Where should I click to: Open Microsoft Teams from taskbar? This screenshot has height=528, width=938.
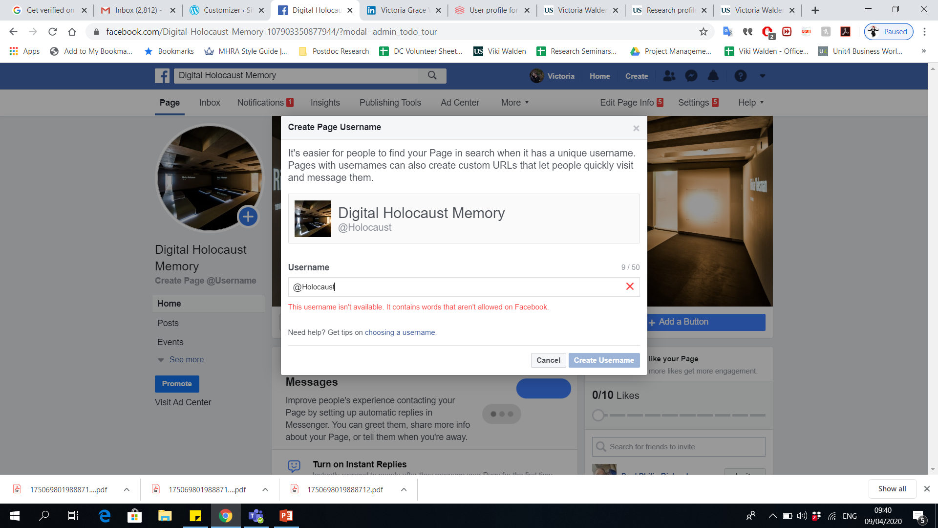[256, 516]
